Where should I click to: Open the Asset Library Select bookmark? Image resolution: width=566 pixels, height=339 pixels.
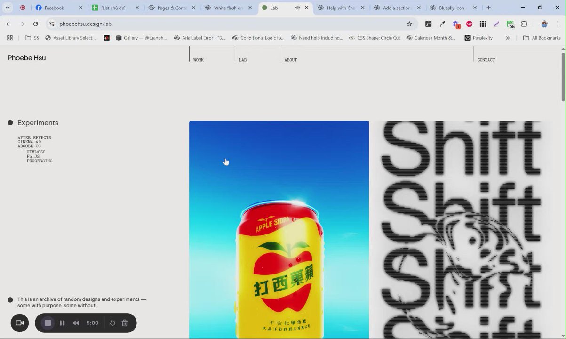(x=71, y=38)
